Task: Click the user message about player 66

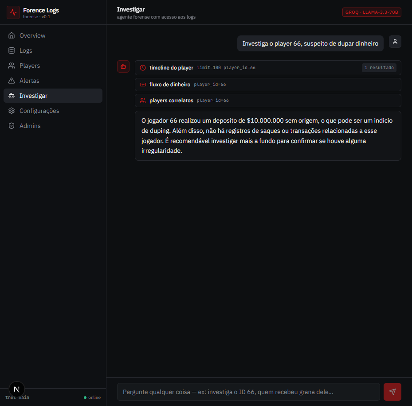Action: 310,43
